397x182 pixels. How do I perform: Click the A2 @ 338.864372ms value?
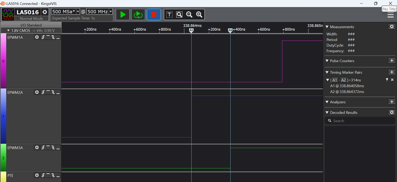pyautogui.click(x=347, y=92)
